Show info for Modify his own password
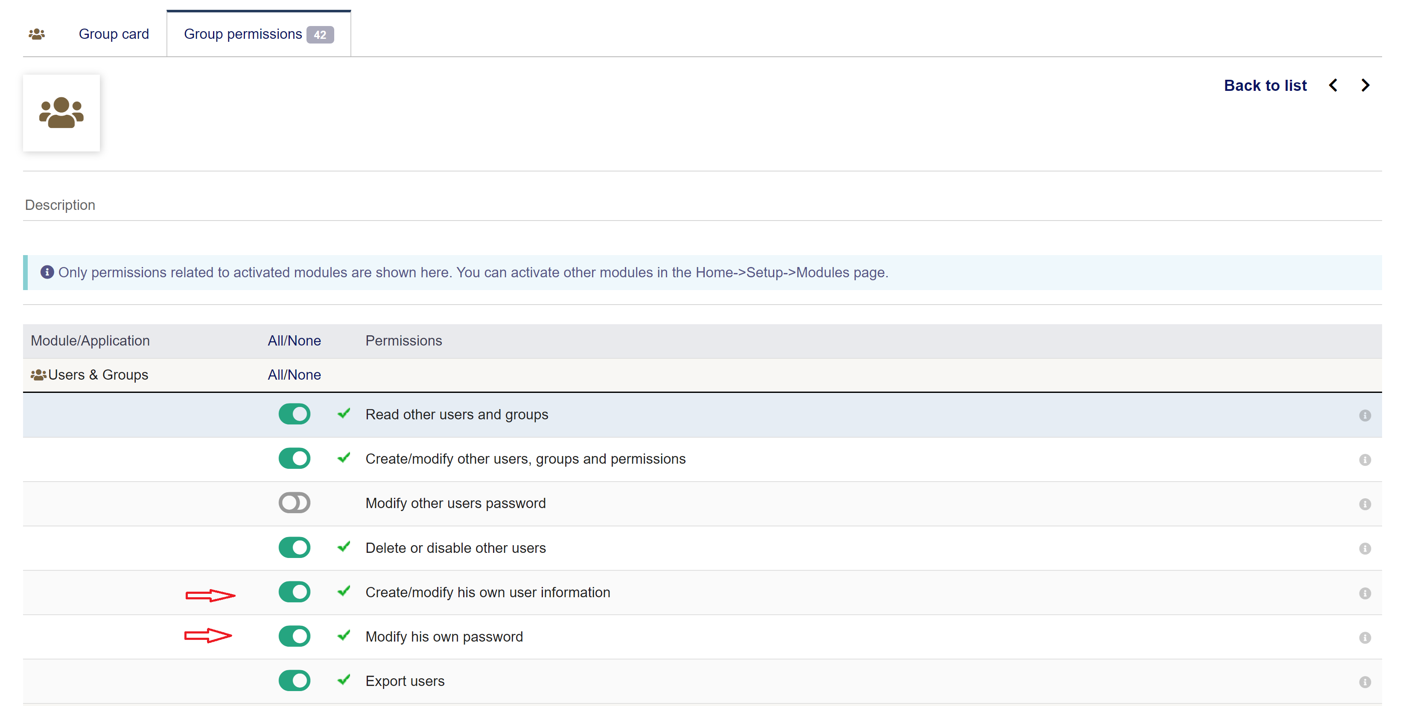 coord(1365,638)
